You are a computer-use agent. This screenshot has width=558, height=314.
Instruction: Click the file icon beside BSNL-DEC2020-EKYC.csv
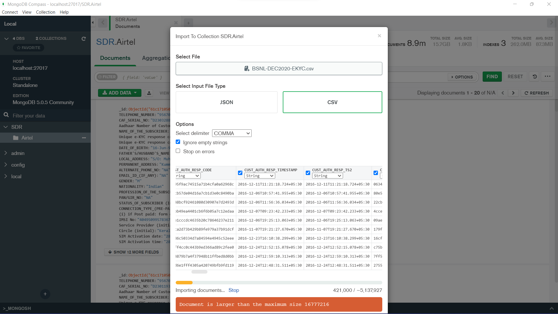point(247,69)
